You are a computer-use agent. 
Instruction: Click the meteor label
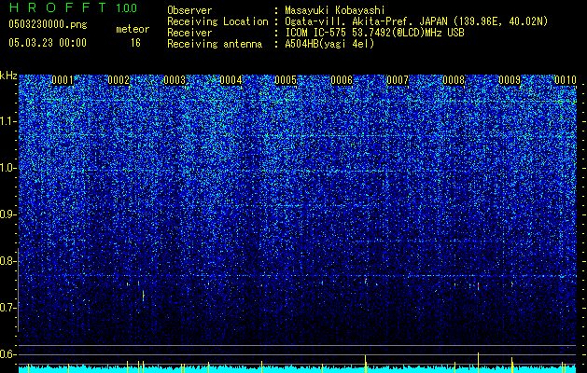pyautogui.click(x=133, y=29)
